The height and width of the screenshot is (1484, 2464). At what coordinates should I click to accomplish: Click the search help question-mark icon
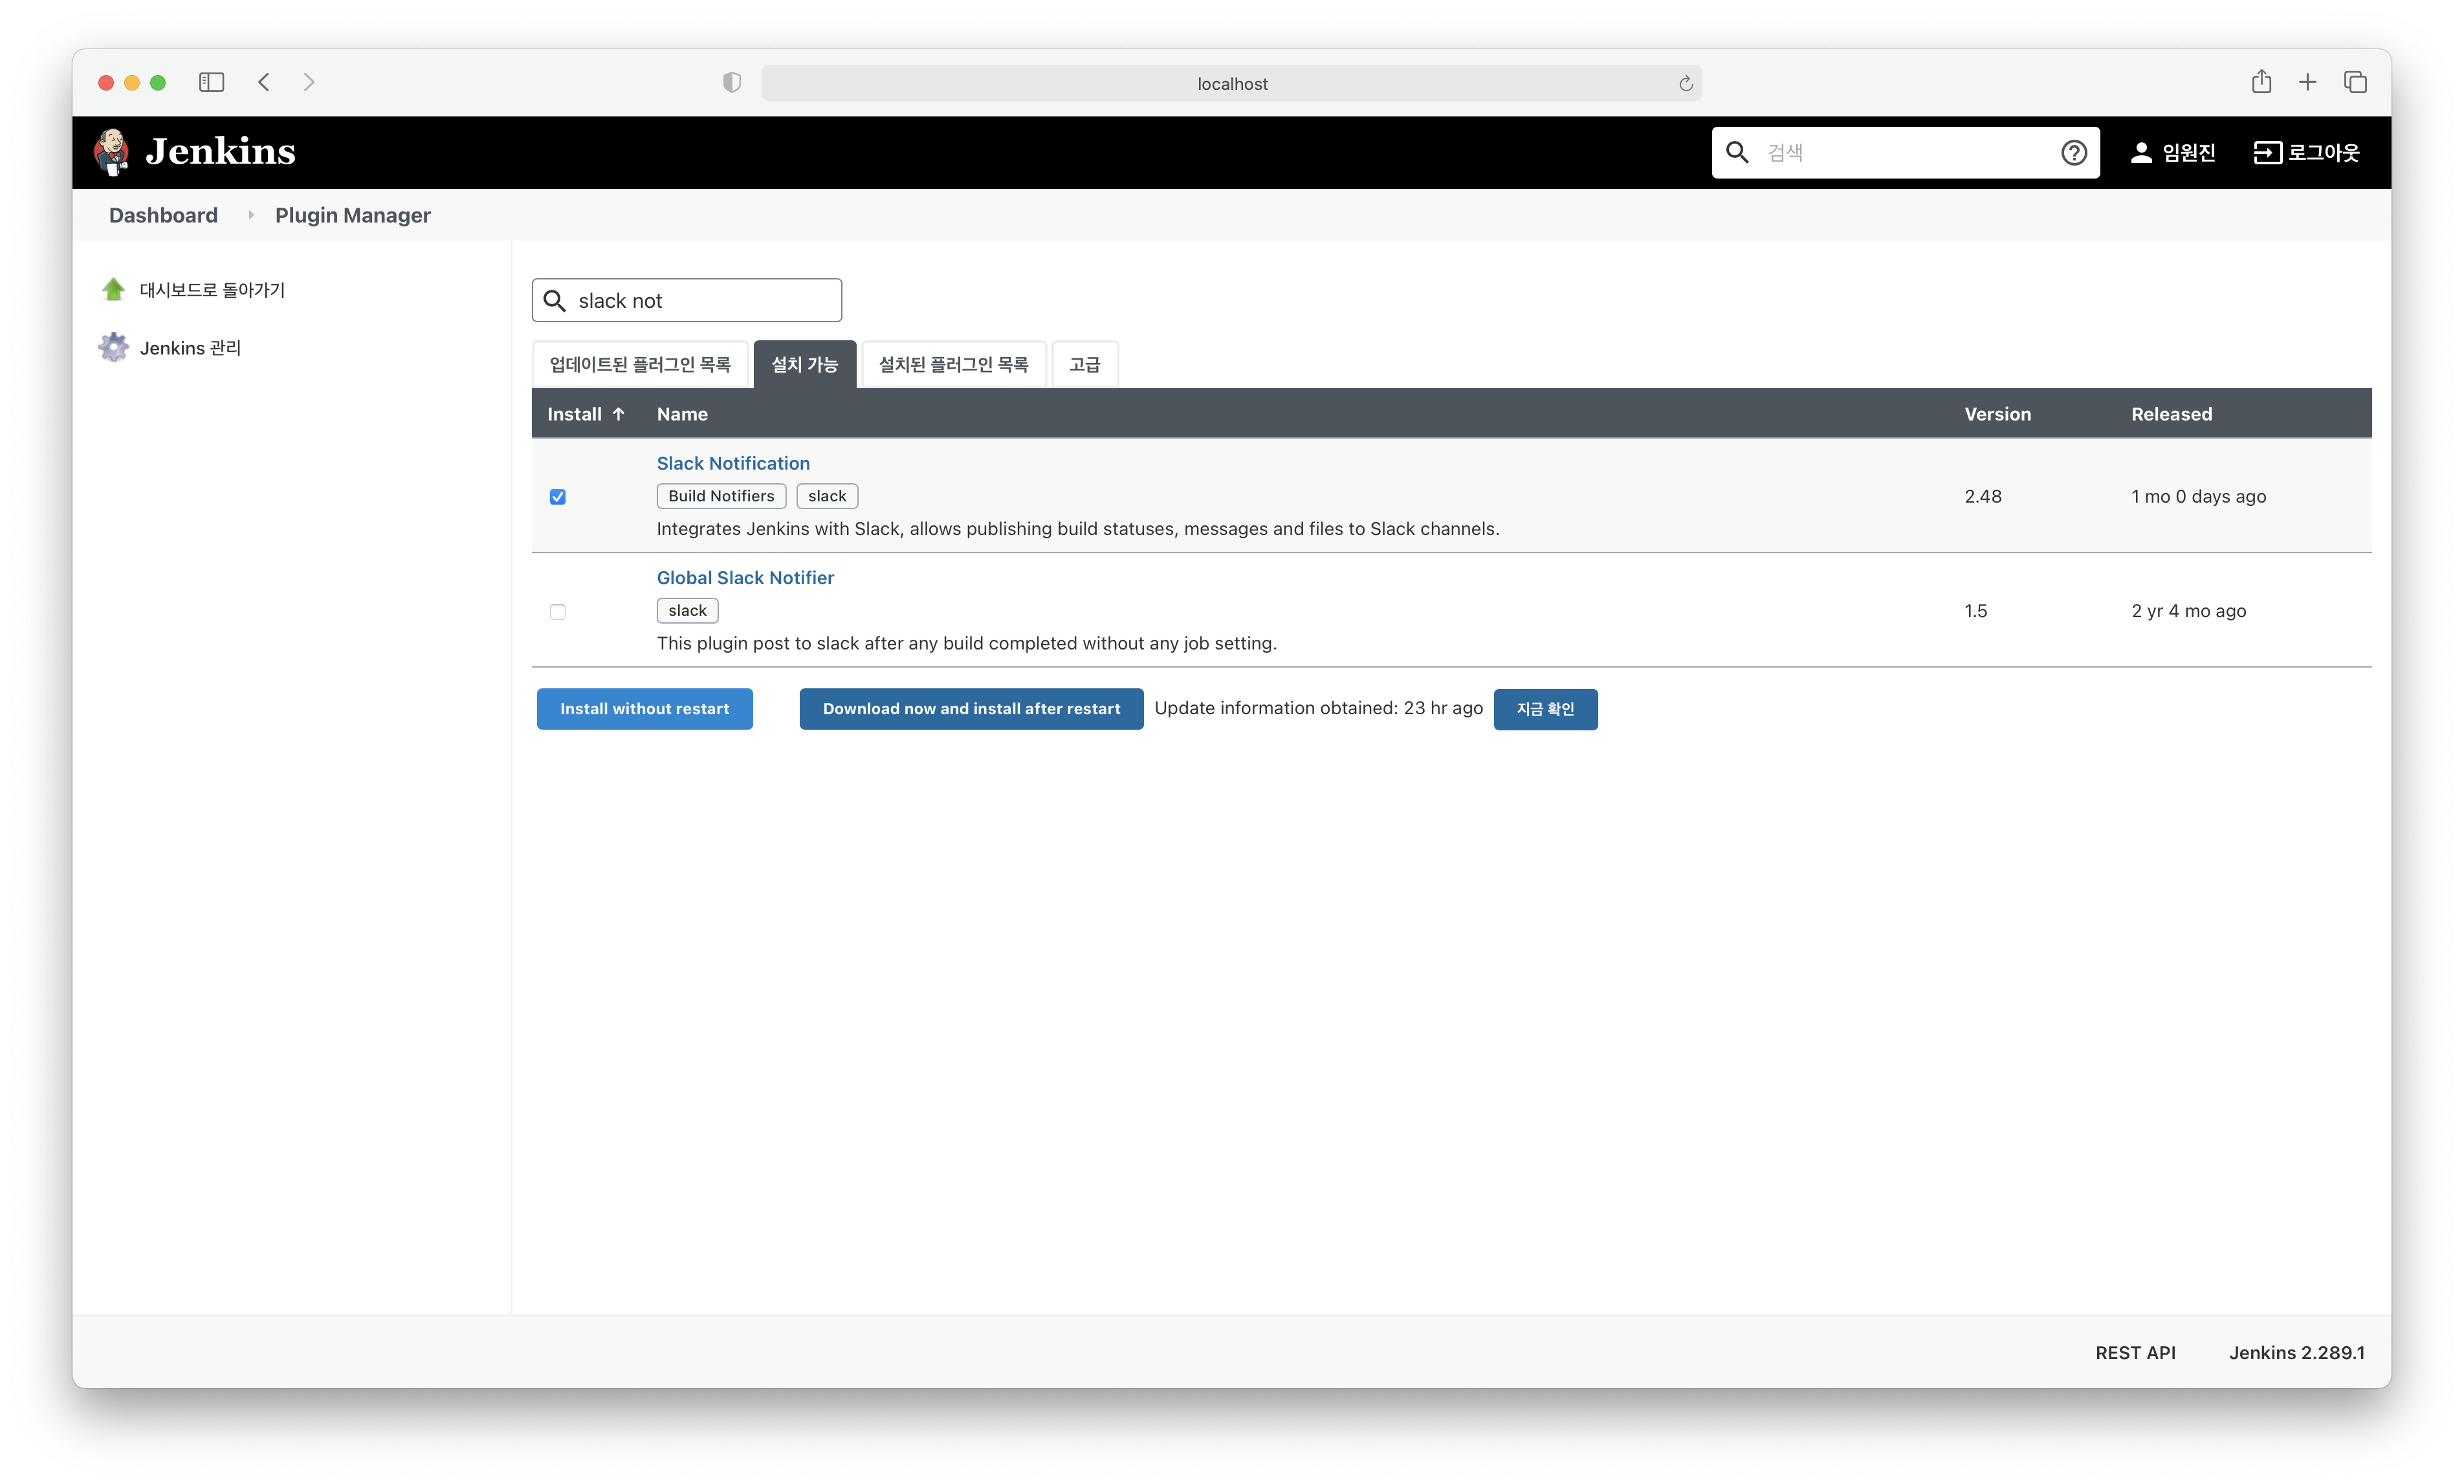coord(2073,152)
